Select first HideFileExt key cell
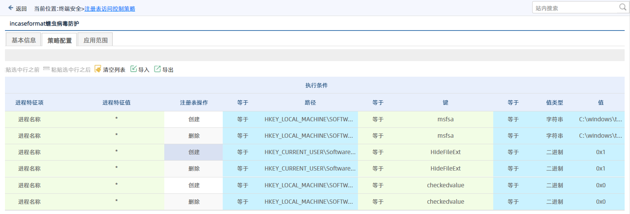Image resolution: width=630 pixels, height=214 pixels. point(445,152)
